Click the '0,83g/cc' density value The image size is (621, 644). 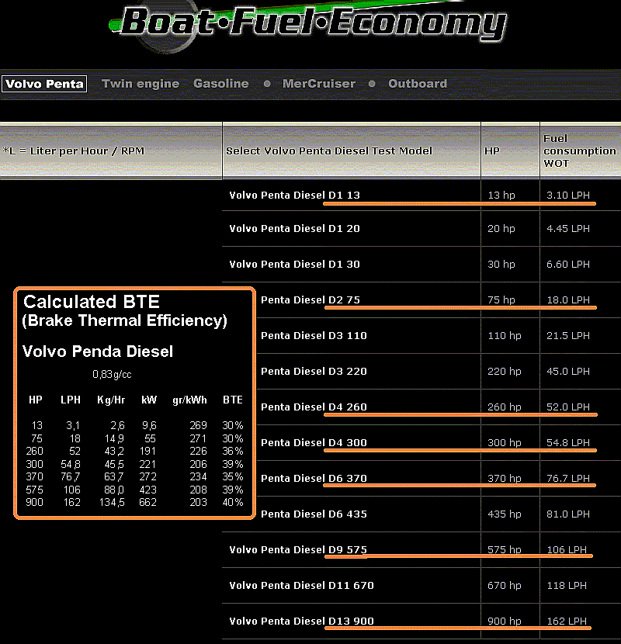pos(112,374)
